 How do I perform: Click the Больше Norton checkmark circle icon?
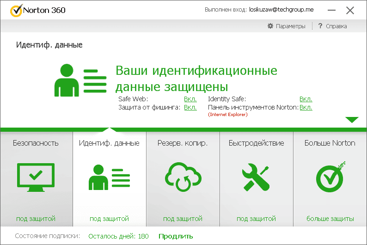[x=330, y=177]
